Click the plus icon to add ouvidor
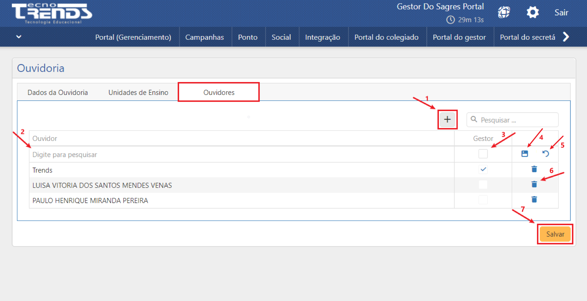The height and width of the screenshot is (301, 587). tap(447, 120)
